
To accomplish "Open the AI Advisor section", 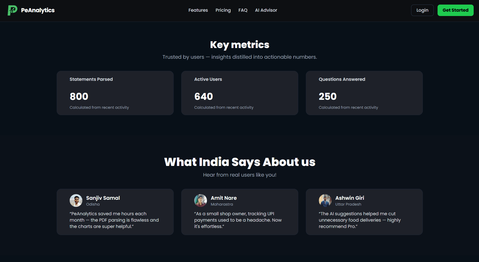I will pos(266,10).
